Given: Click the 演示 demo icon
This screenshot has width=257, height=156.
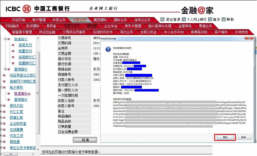Looking at the screenshot, I should click(210, 20).
